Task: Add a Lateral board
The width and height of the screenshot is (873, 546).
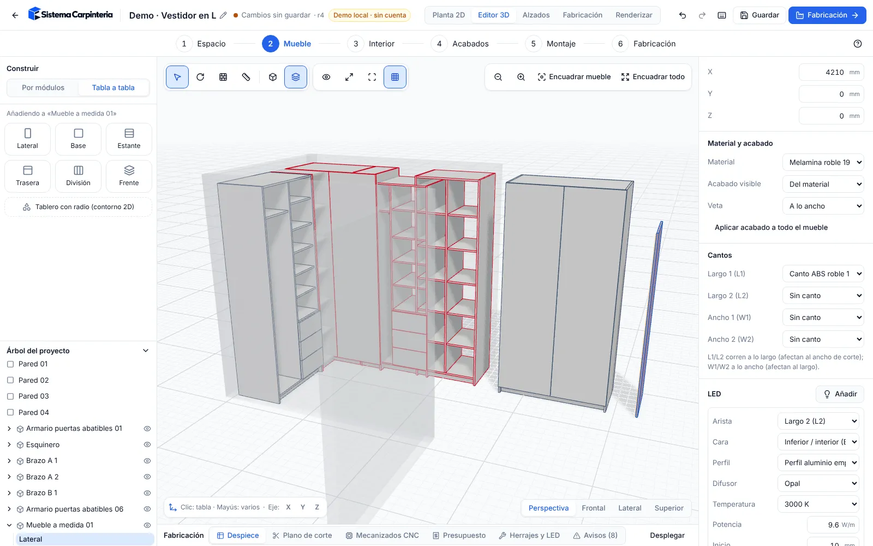Action: coord(27,139)
